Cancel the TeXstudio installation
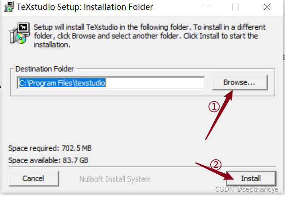Image resolution: width=285 pixels, height=197 pixels. [34, 179]
